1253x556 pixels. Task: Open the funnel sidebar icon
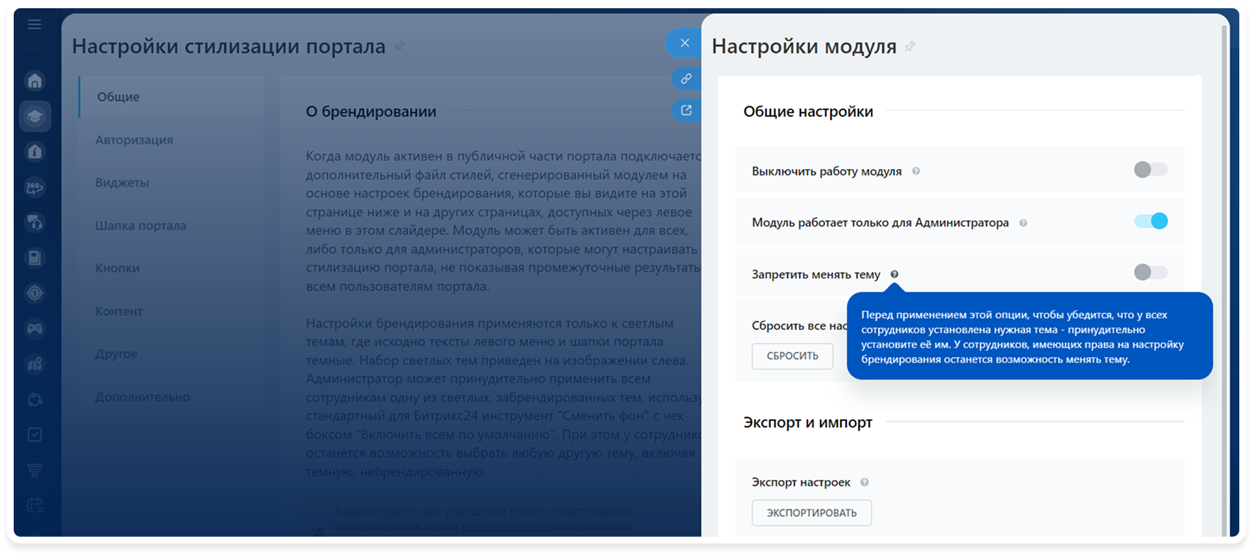[35, 470]
